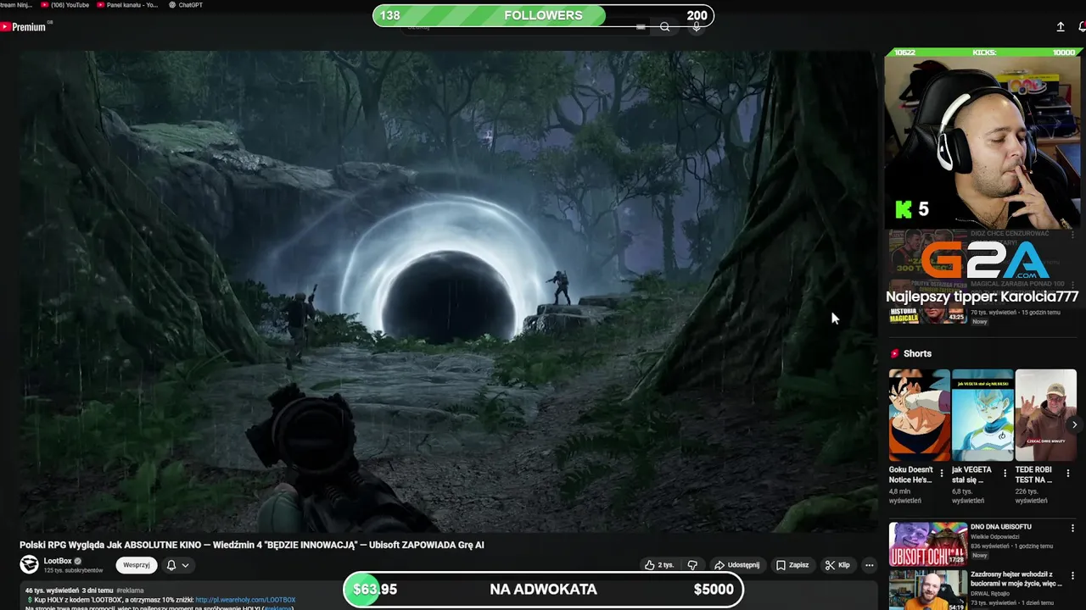The width and height of the screenshot is (1086, 610).
Task: Open the subscription notification bell dropdown
Action: (177, 565)
